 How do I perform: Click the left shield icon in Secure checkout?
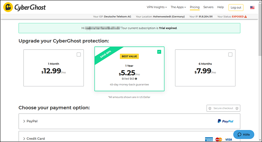(x=210, y=108)
